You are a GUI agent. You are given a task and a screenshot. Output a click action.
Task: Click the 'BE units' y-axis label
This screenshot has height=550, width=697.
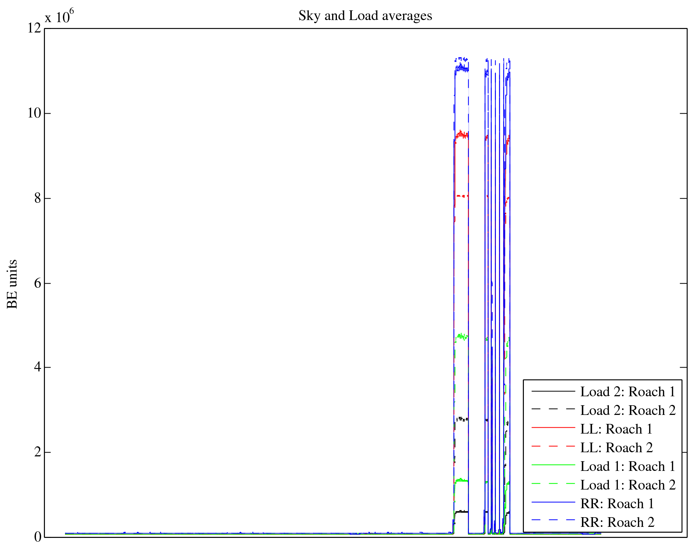point(12,284)
